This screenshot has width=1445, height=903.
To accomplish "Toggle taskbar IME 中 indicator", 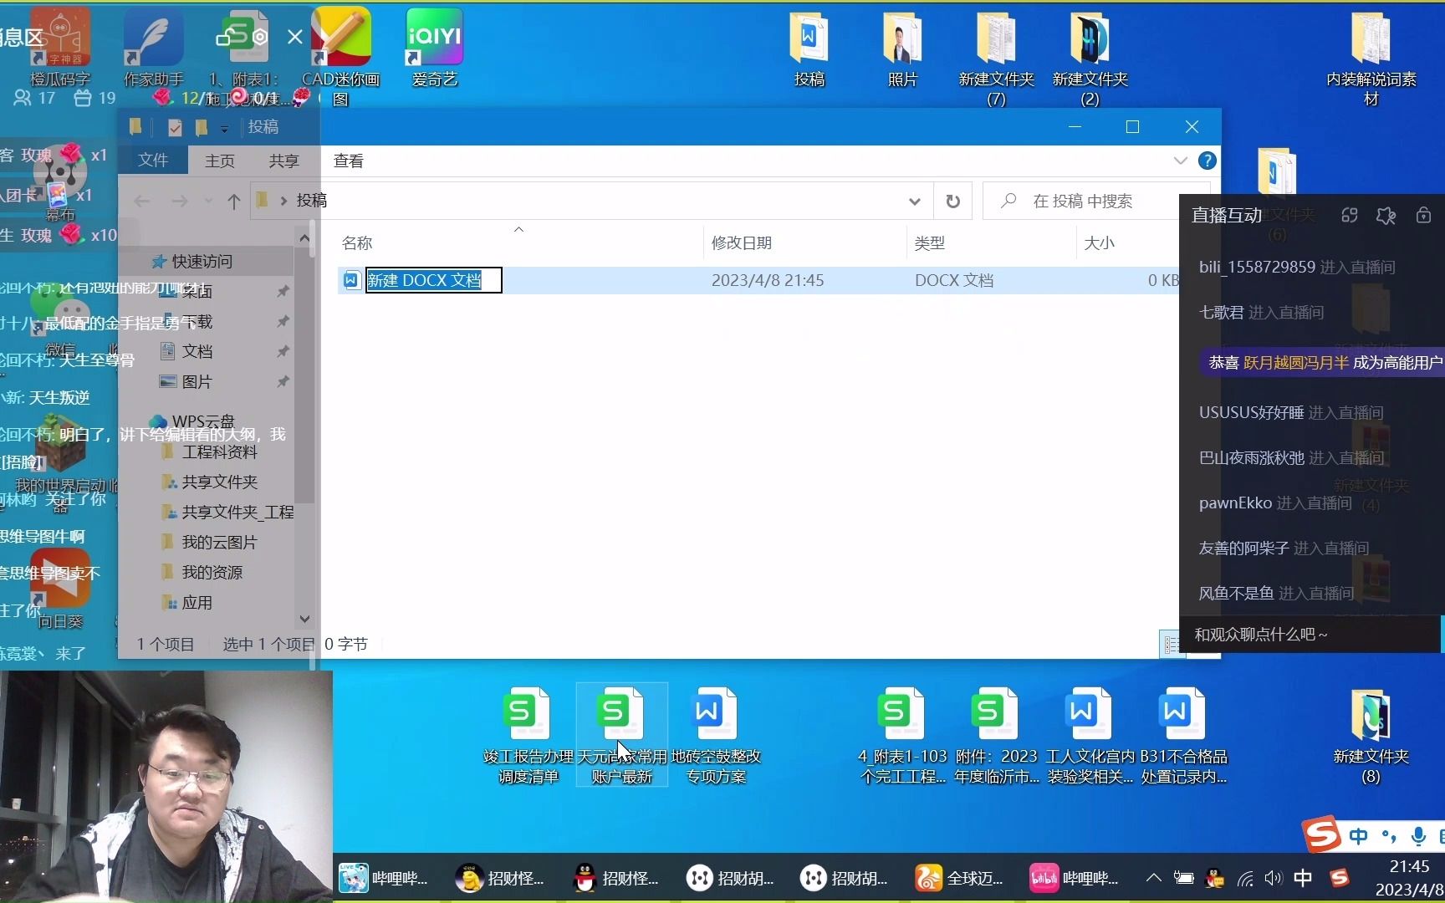I will (x=1302, y=878).
